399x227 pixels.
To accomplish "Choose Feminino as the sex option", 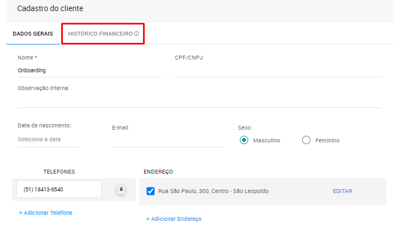I will tap(306, 140).
